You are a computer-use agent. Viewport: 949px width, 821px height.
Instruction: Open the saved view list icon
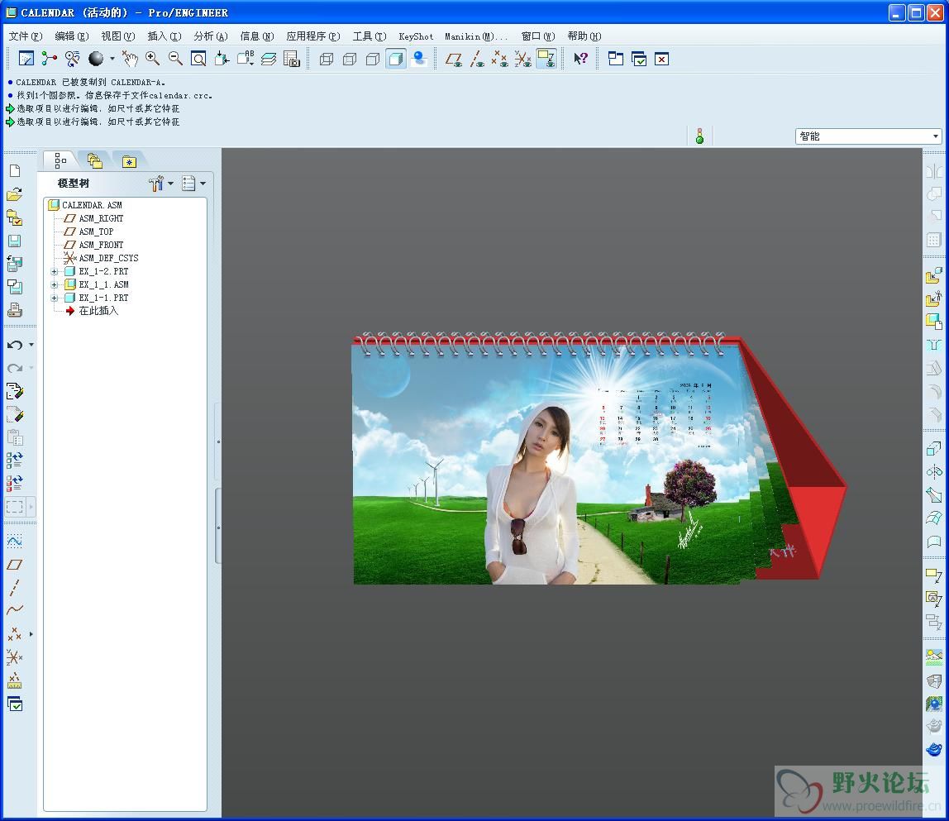coord(246,59)
